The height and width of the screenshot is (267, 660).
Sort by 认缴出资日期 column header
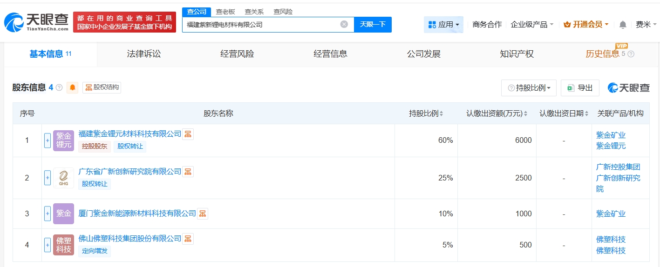point(564,113)
